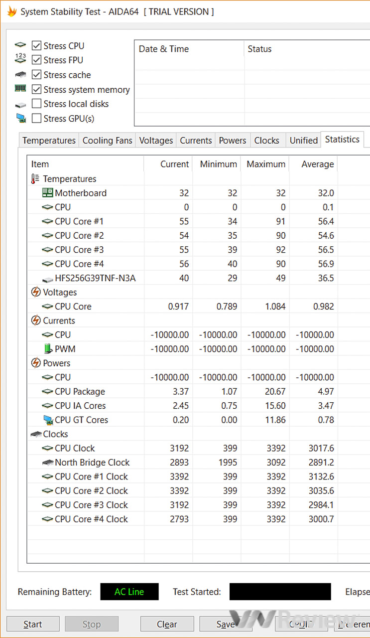
Task: Clear the statistics with Clear button
Action: click(167, 624)
